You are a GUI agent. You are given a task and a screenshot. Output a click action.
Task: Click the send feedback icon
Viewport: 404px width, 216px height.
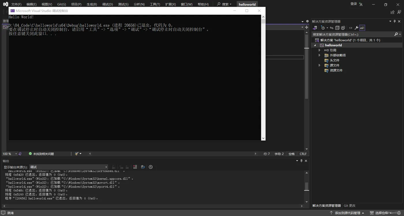[x=399, y=12]
